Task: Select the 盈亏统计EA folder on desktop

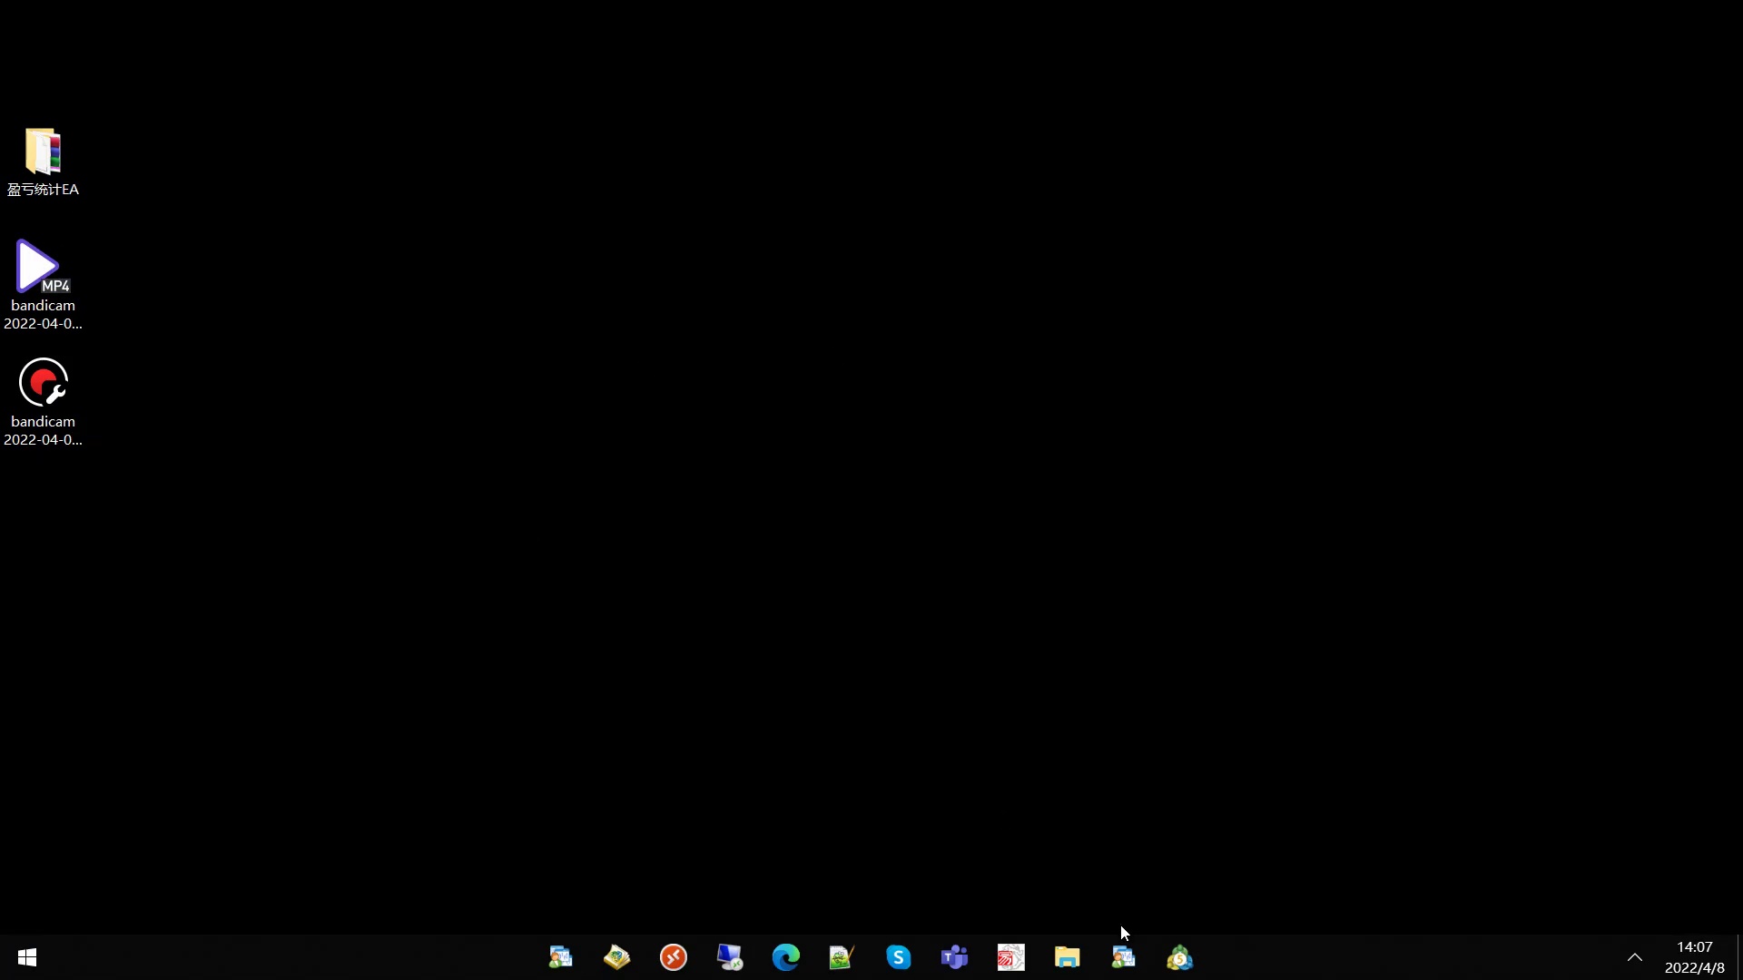Action: pyautogui.click(x=43, y=151)
